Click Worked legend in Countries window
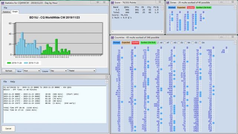238x134 pixels. click(x=116, y=42)
